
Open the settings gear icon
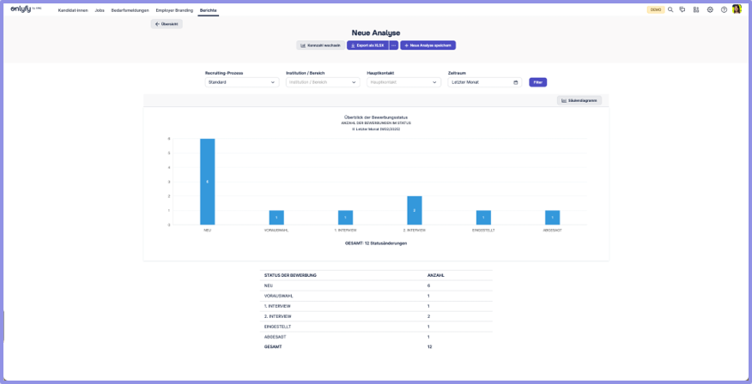(710, 9)
